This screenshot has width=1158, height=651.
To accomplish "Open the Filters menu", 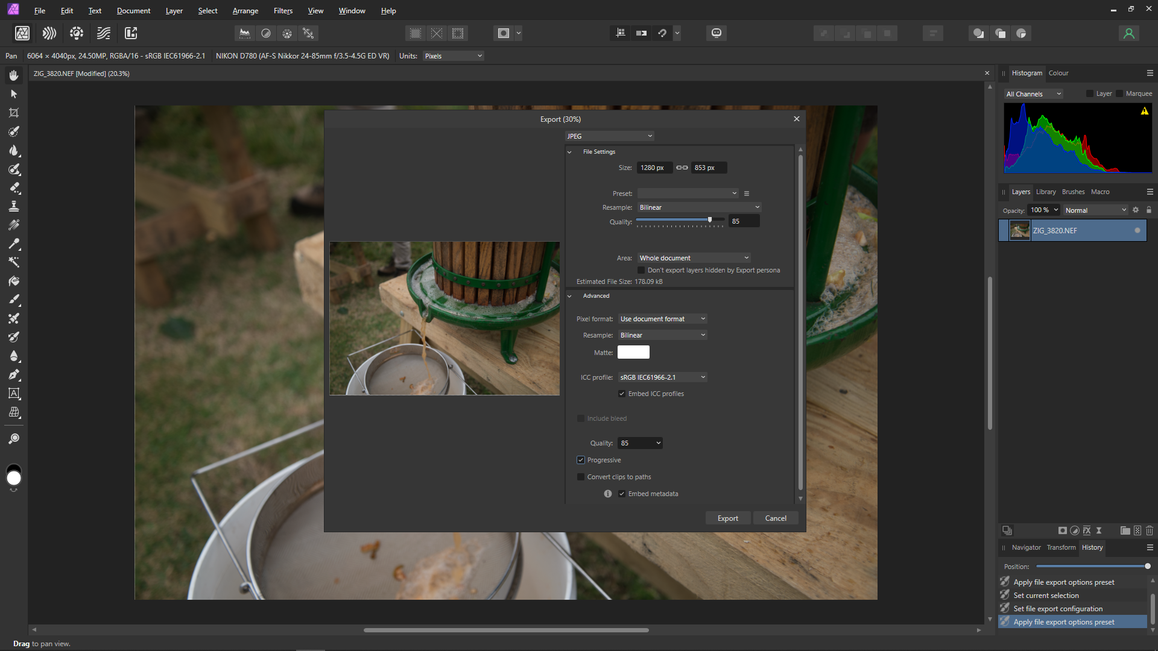I will click(x=283, y=11).
